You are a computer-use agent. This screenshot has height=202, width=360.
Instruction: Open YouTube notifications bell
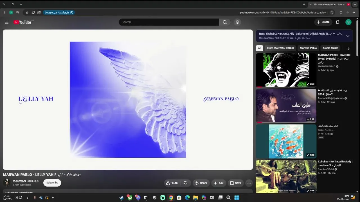(337, 22)
